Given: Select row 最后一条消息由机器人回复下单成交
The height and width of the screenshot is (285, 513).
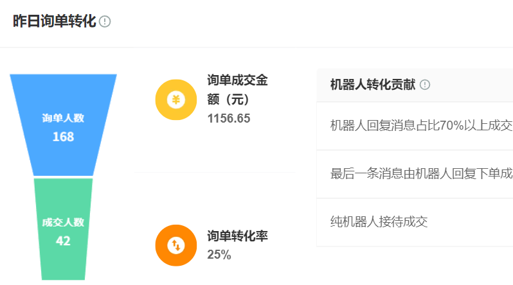Looking at the screenshot, I should click(x=415, y=174).
